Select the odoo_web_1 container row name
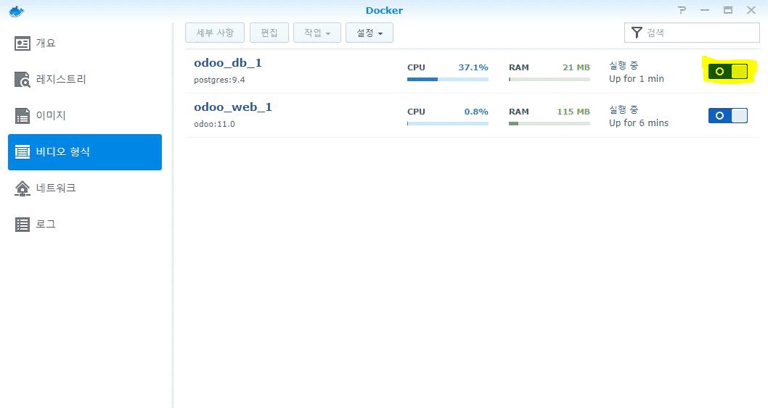This screenshot has height=408, width=768. coord(232,107)
